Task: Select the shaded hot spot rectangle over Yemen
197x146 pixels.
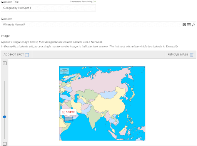Action: [x=69, y=119]
